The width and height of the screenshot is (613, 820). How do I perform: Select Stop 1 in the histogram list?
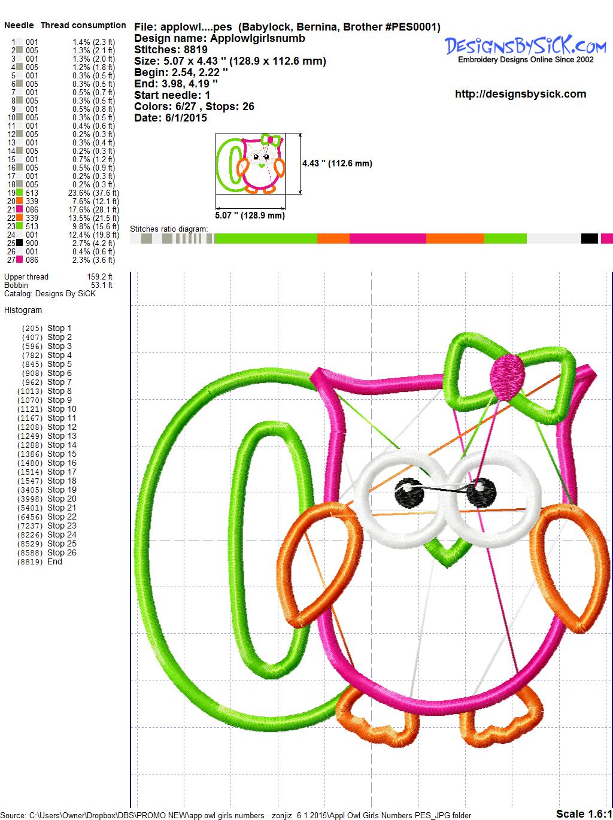click(59, 328)
